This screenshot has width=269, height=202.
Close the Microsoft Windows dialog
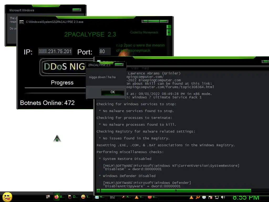(77, 10)
